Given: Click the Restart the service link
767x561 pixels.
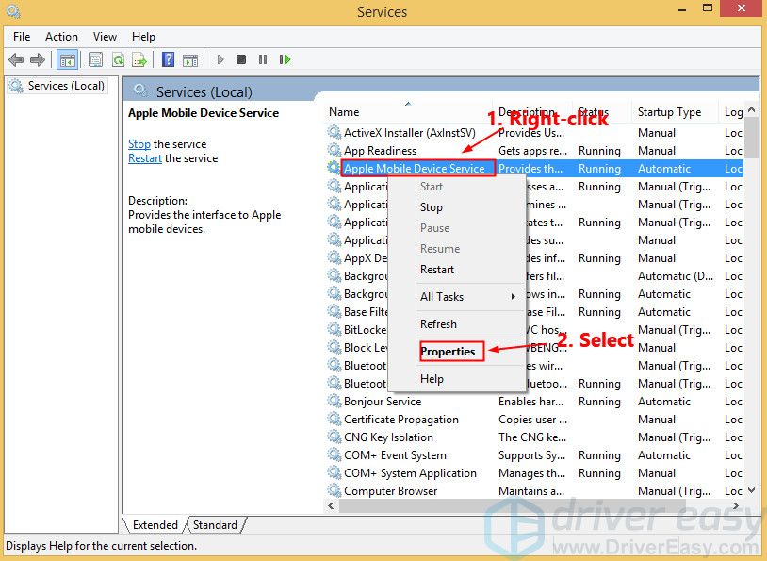Looking at the screenshot, I should pos(145,158).
